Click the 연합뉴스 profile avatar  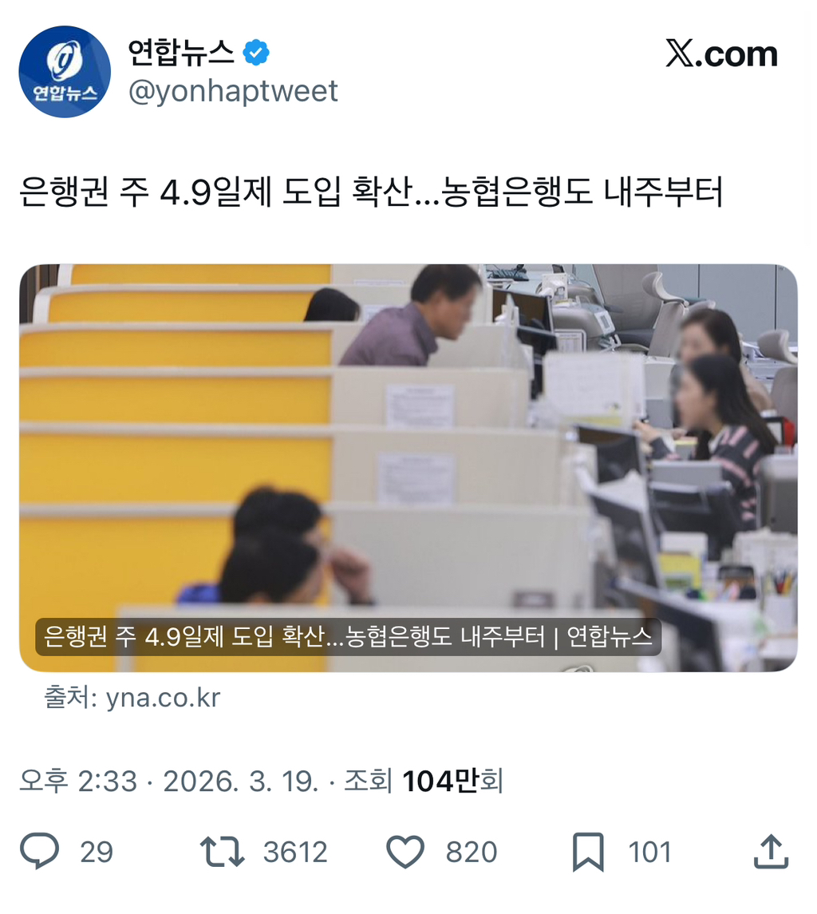point(65,72)
